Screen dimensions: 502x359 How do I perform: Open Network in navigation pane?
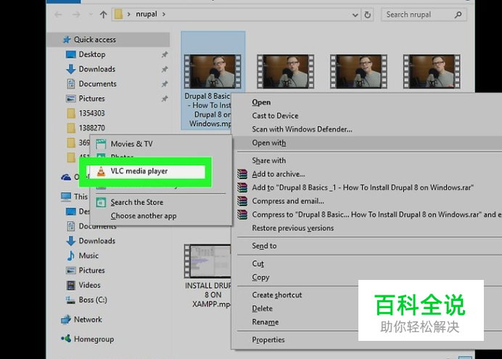click(88, 320)
